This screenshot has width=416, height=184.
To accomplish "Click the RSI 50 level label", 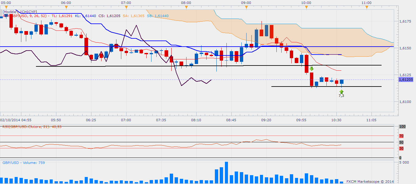I will click(x=401, y=142).
